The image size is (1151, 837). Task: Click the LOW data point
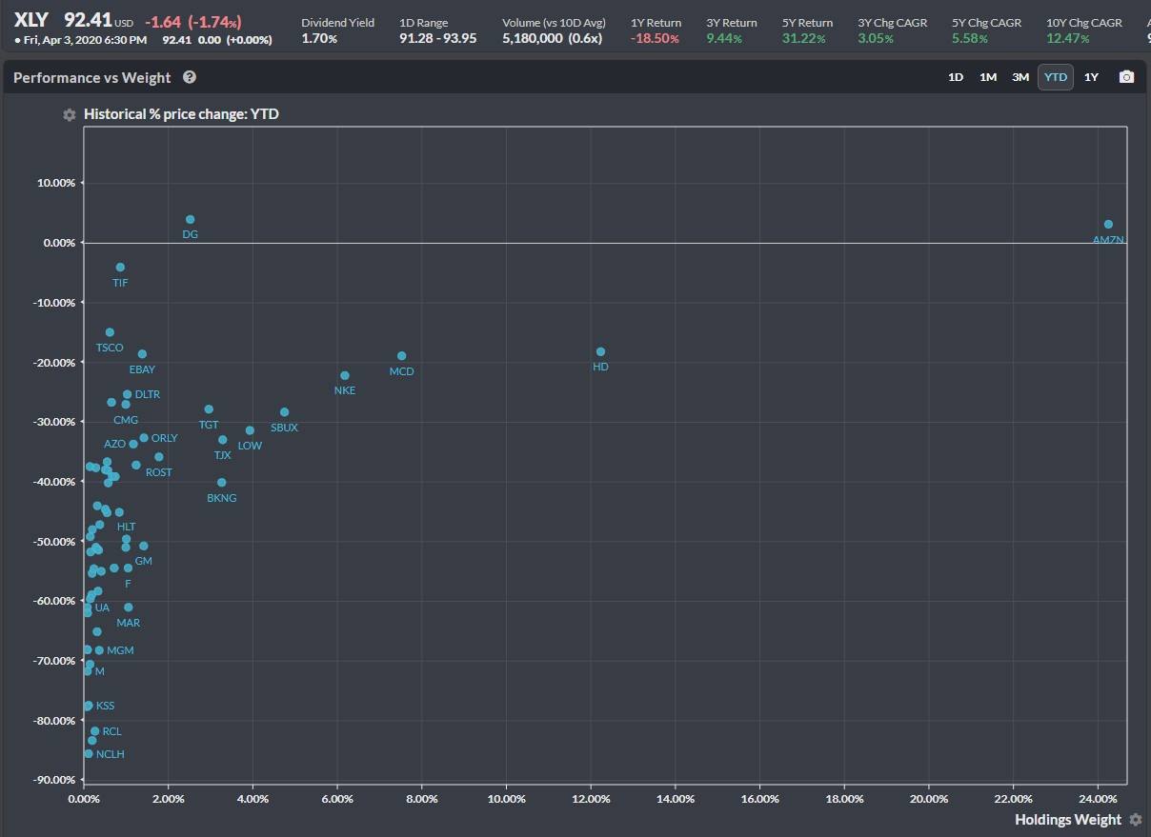pos(250,430)
